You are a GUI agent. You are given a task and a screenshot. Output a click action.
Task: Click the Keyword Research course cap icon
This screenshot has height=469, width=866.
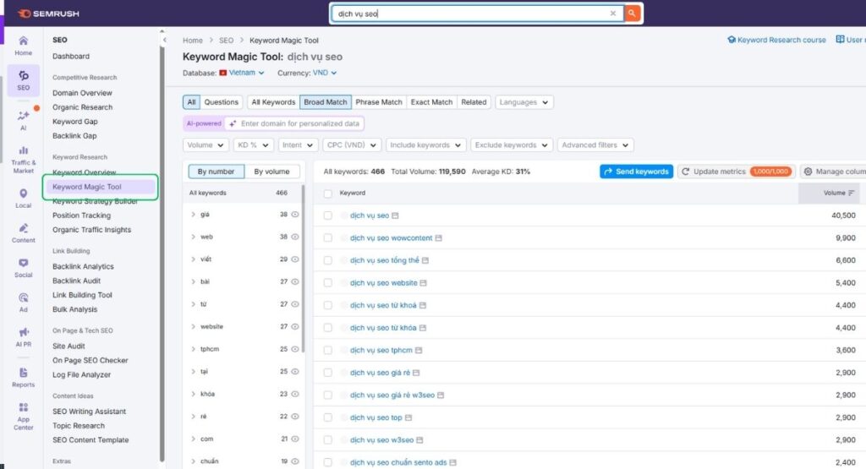click(732, 40)
